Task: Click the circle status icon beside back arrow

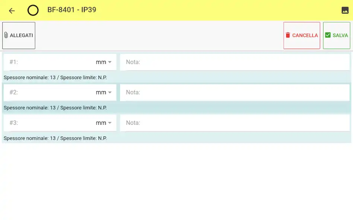Action: point(33,10)
